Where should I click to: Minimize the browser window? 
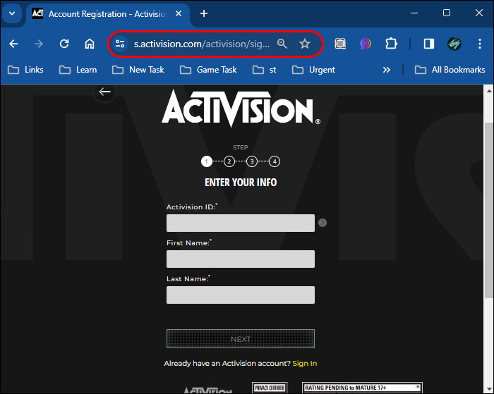click(414, 13)
